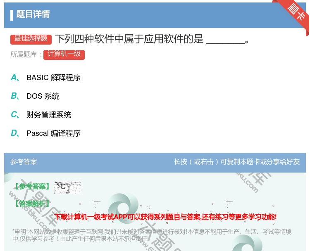
Task: Click the fill-in blank line in the question
Action: pyautogui.click(x=225, y=43)
